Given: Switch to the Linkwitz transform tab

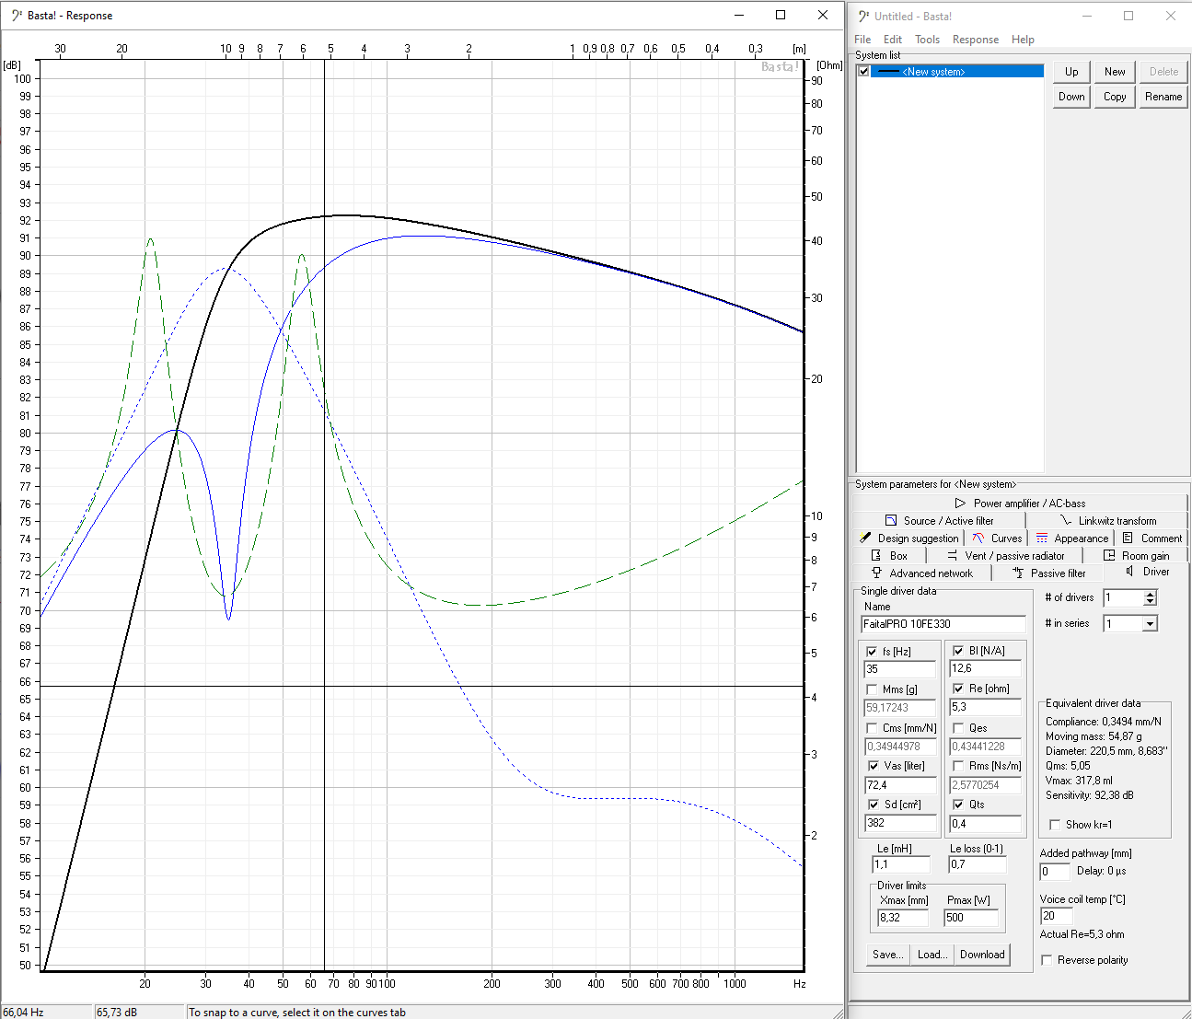Looking at the screenshot, I should click(1107, 521).
